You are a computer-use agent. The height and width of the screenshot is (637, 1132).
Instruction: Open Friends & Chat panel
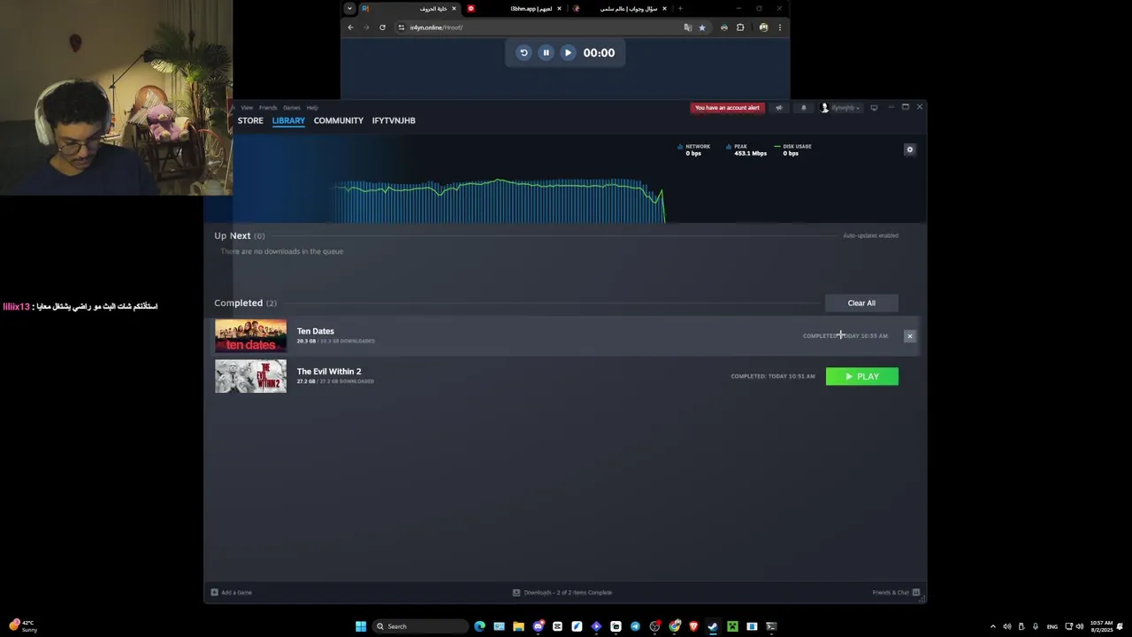[x=896, y=593]
